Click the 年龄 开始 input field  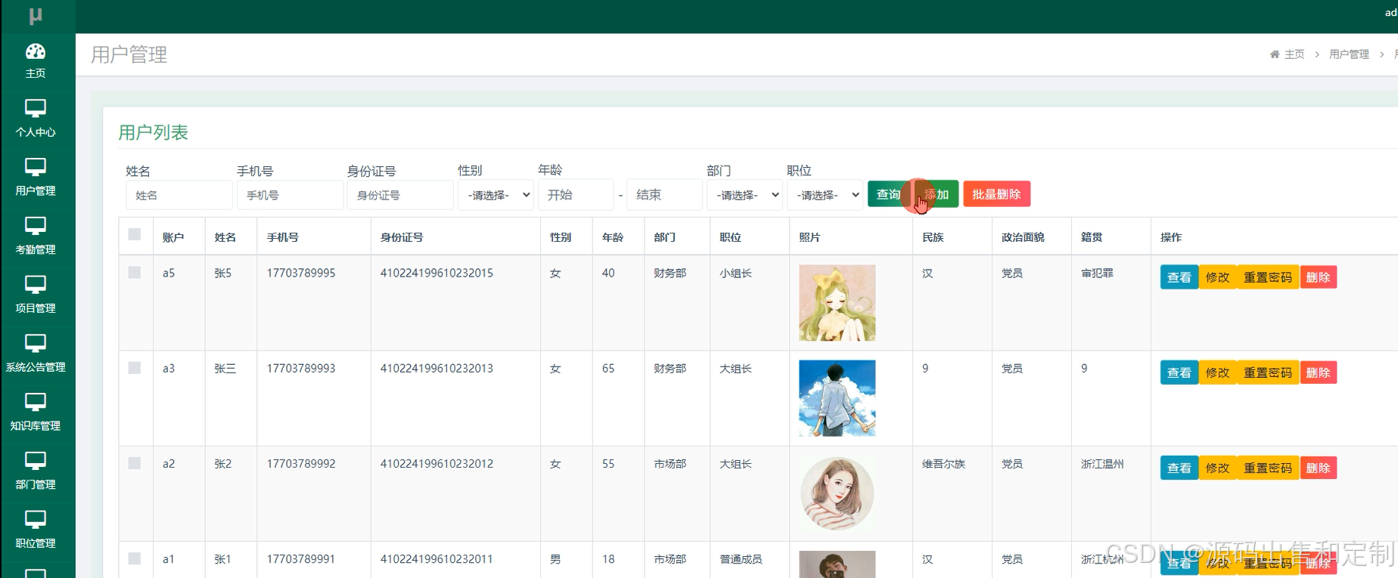pos(576,195)
